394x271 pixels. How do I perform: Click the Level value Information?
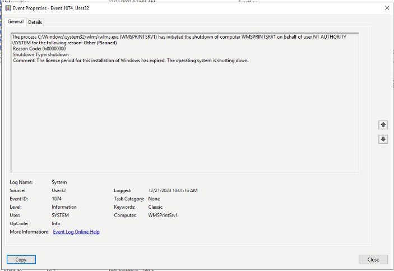coord(64,207)
